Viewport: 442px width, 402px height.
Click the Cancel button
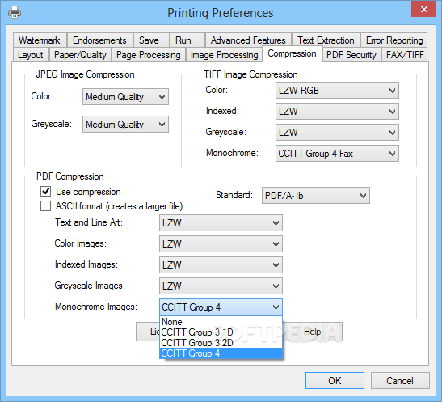click(x=400, y=380)
